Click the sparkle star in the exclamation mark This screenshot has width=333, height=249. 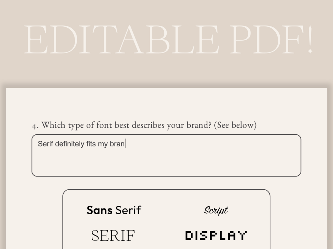point(310,52)
